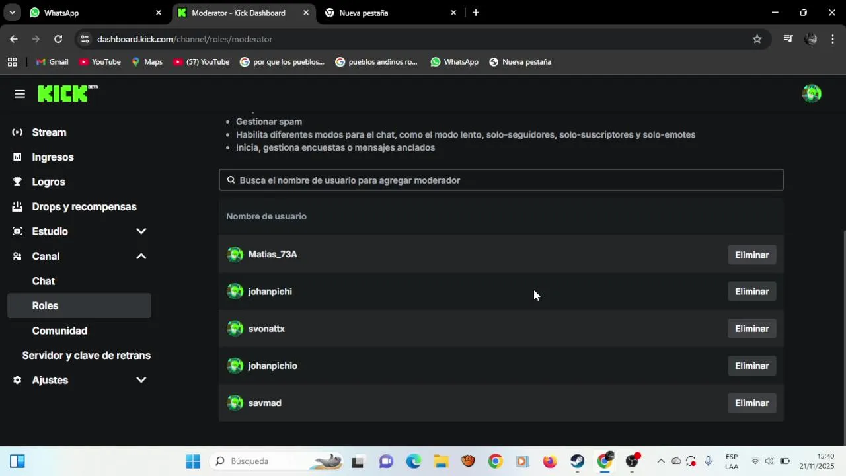Viewport: 846px width, 476px height.
Task: Open clock and date panel
Action: [817, 461]
